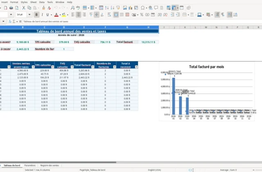Switch to the Paramètres sheet tab
The height and width of the screenshot is (172, 262).
click(30, 165)
